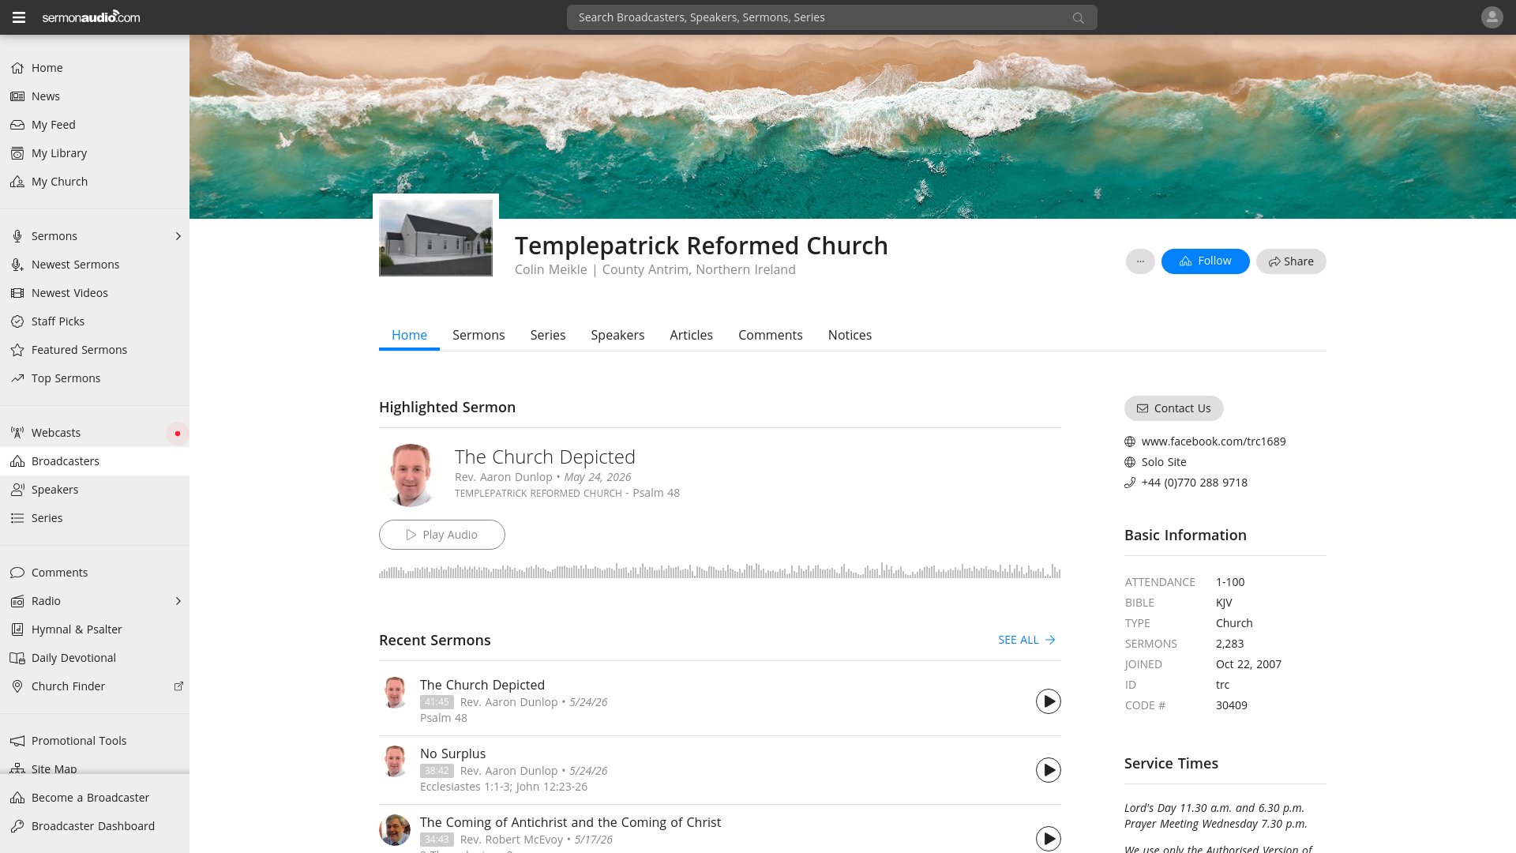
Task: Play The Coming of Antichrist sermon
Action: [1049, 839]
